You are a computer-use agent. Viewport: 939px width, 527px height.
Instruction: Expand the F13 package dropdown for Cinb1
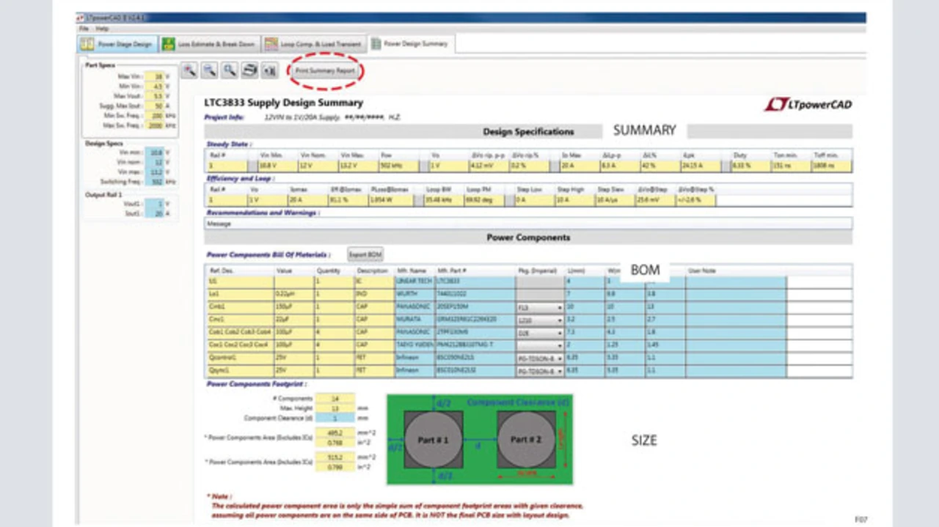(x=559, y=308)
